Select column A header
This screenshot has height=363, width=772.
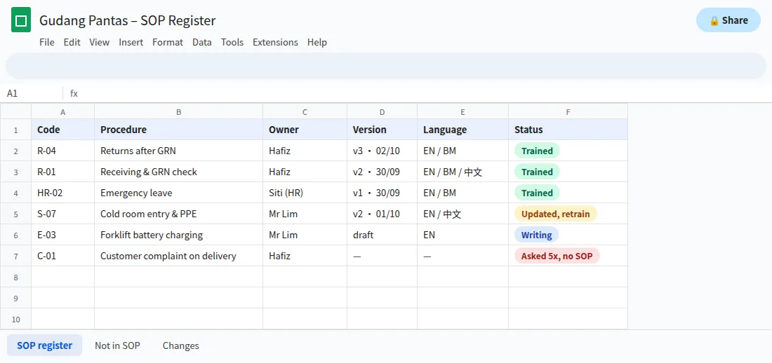coord(63,111)
